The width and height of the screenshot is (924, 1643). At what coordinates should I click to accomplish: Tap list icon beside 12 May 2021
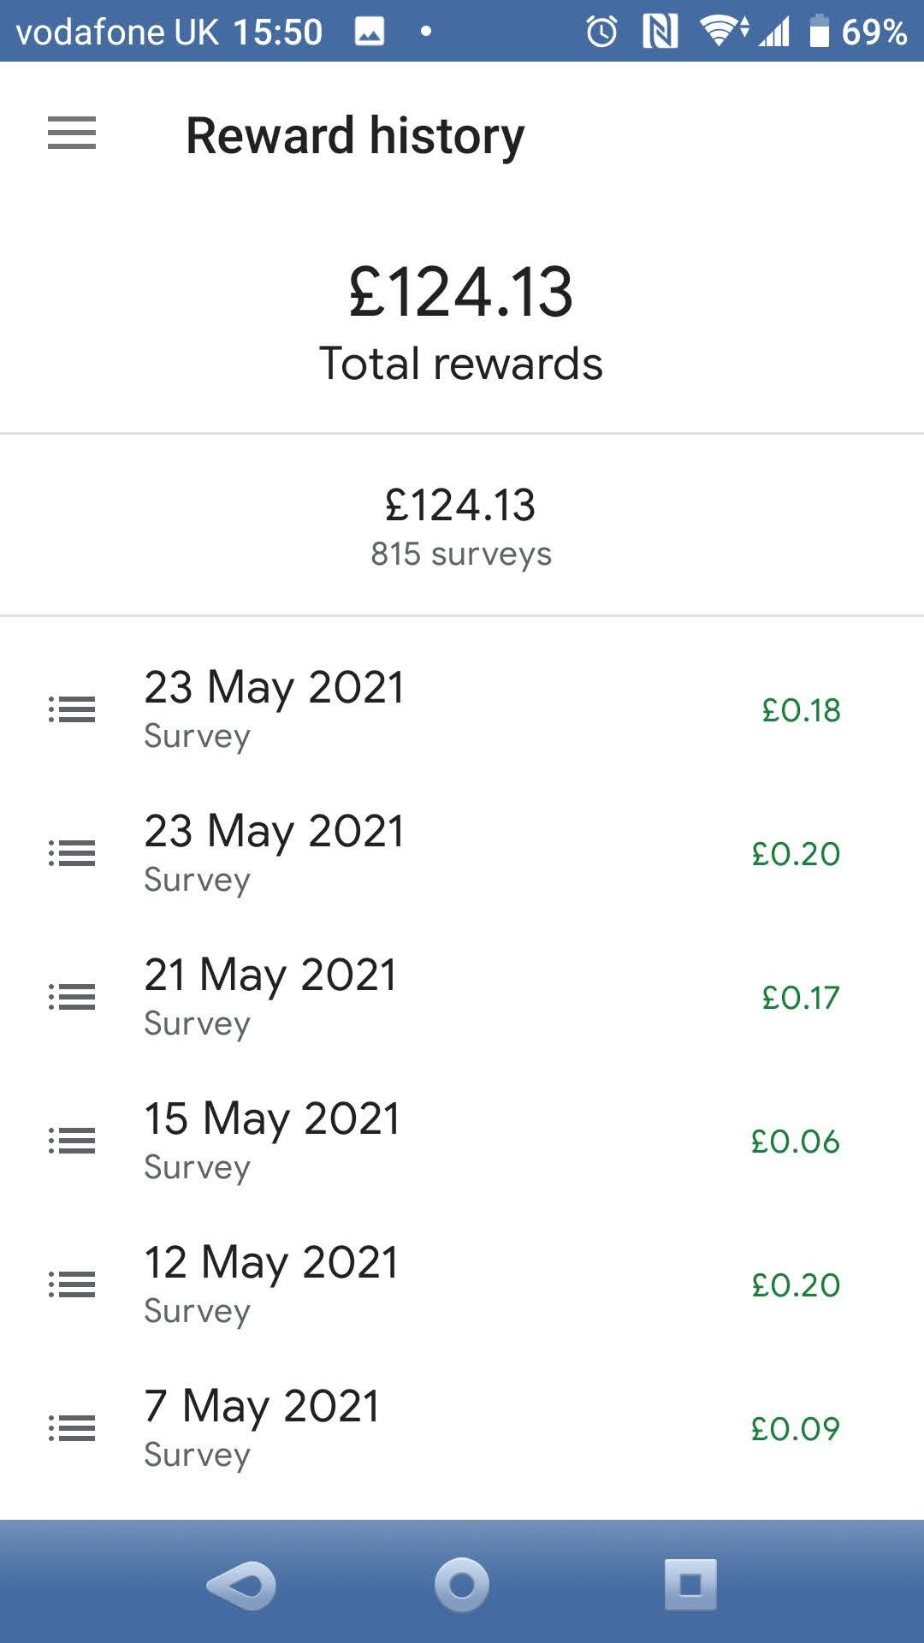(x=72, y=1284)
